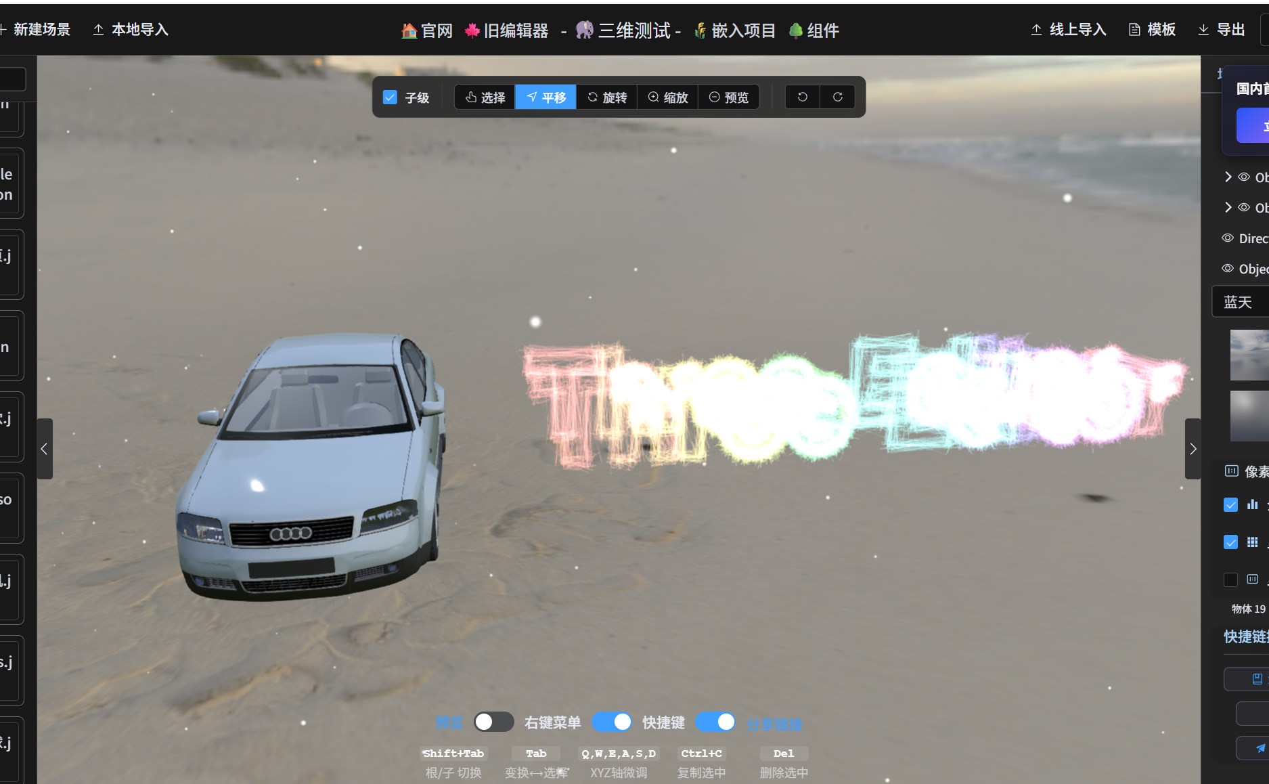The image size is (1269, 784).
Task: Open the 蓝天 sky dropdown
Action: [x=1240, y=302]
